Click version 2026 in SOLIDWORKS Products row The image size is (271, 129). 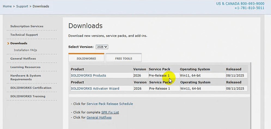point(137,75)
